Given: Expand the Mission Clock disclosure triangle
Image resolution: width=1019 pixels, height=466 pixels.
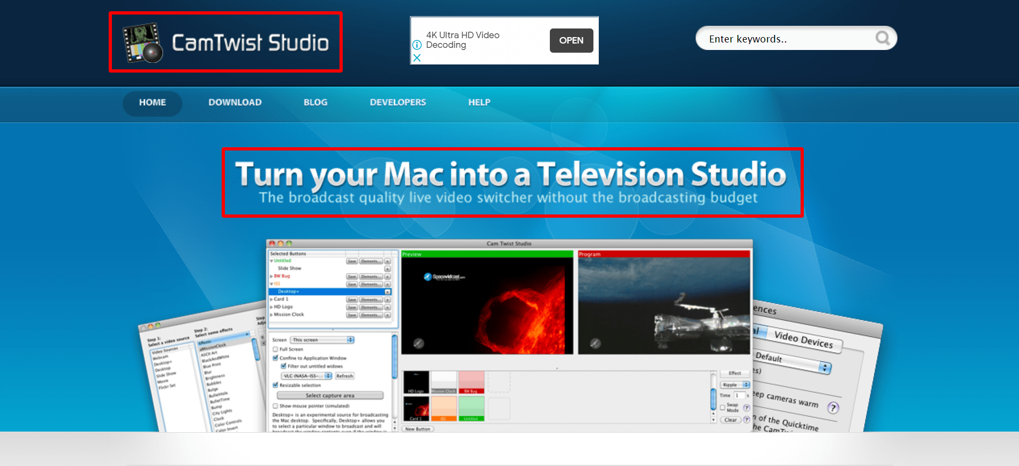Looking at the screenshot, I should 271,315.
